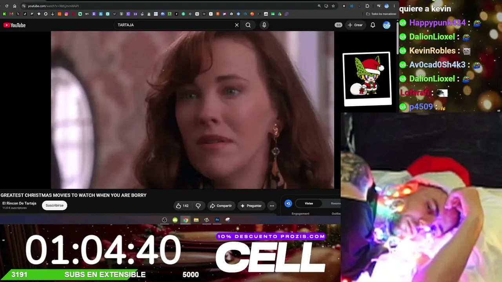
Task: Open the Instagram bookmark
Action: coord(66,14)
